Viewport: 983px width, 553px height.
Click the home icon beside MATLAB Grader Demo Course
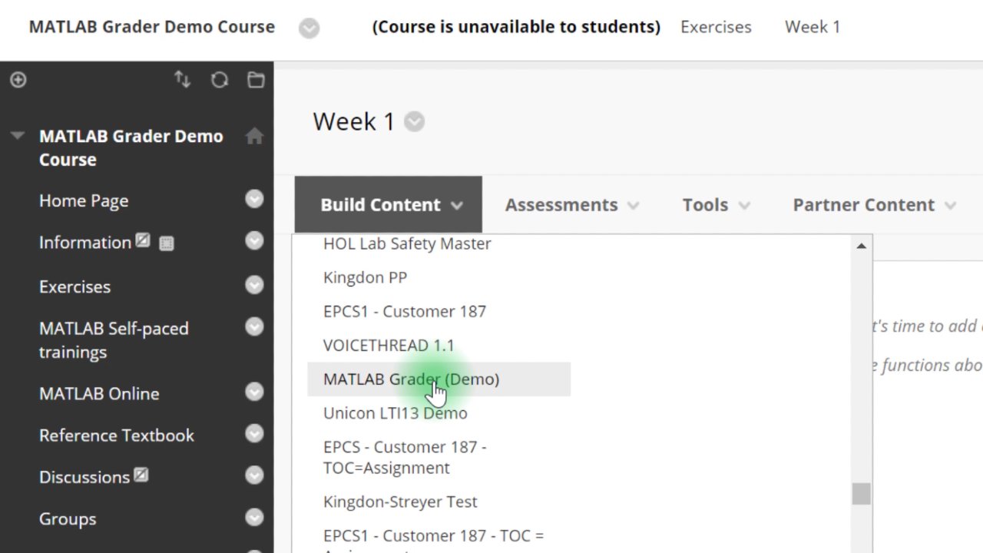pos(254,136)
